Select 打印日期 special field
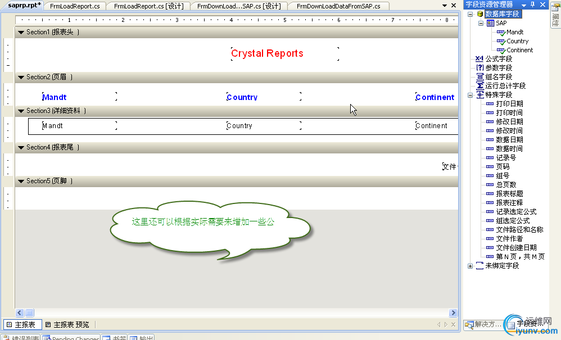Screen dimensions: 561x340 click(509, 104)
